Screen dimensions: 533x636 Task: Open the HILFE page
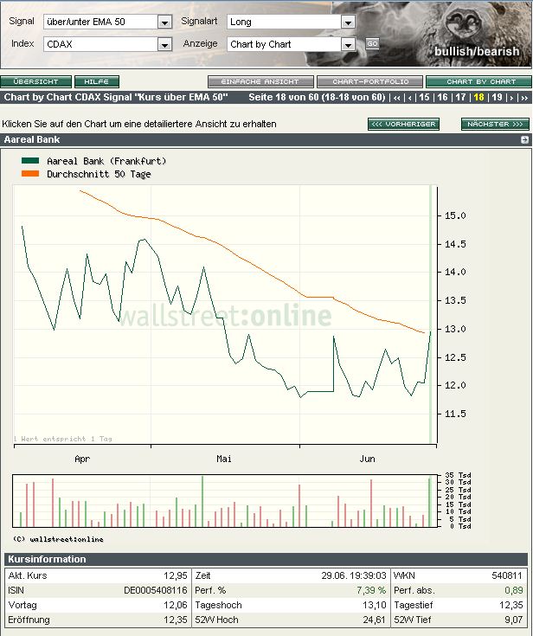pyautogui.click(x=97, y=81)
